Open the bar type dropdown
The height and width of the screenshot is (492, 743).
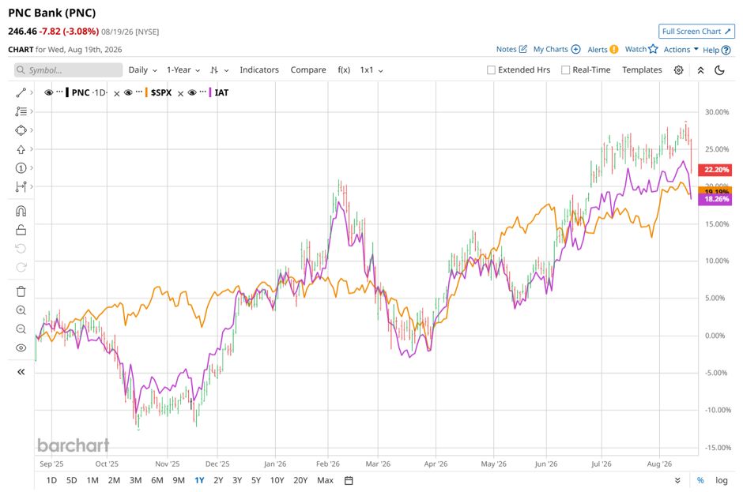(220, 70)
